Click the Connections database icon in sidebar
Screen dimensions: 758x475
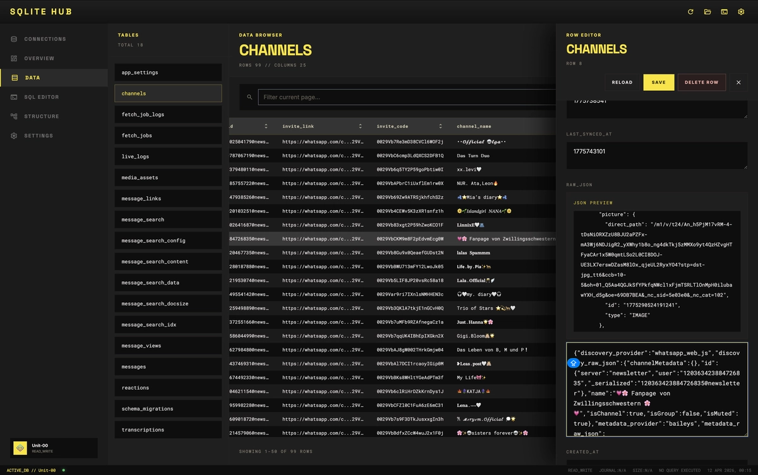click(x=14, y=39)
